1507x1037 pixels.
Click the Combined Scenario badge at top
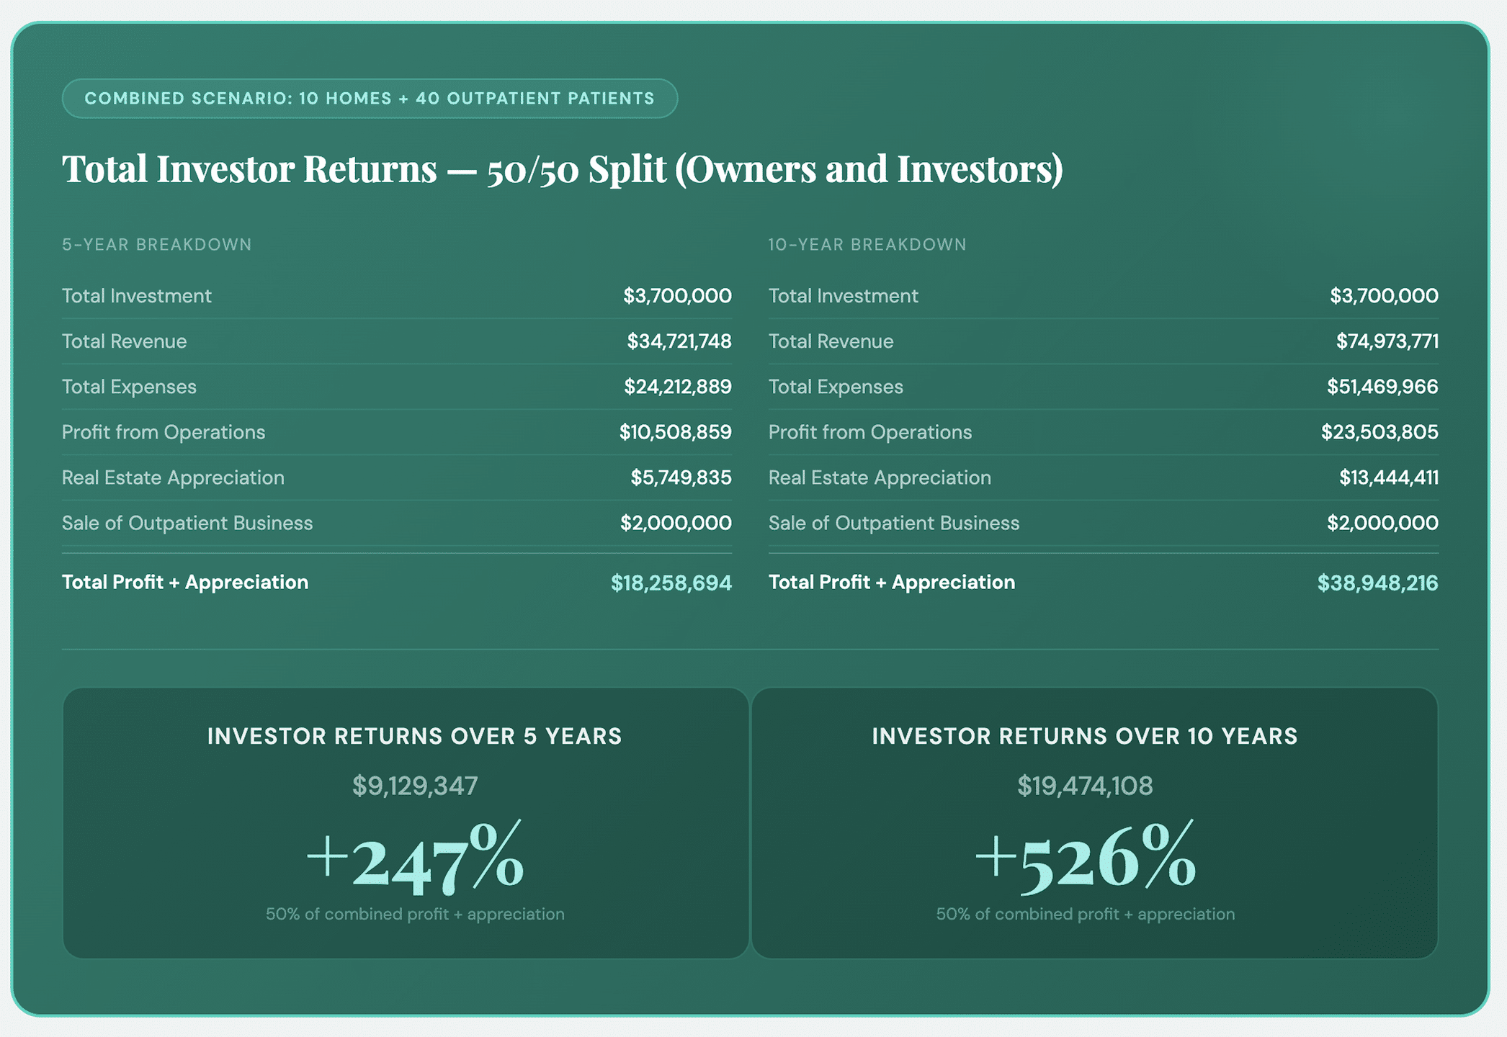370,99
